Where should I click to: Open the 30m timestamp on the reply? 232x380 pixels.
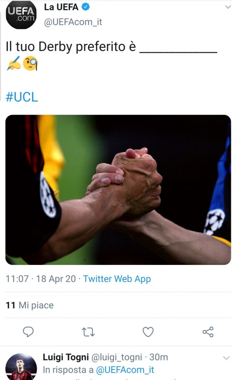pyautogui.click(x=159, y=357)
